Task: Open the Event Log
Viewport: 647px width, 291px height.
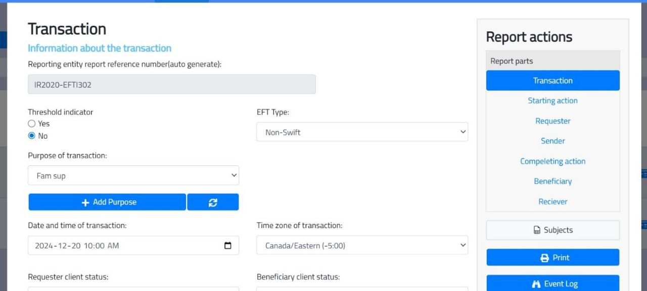Action: (x=552, y=284)
